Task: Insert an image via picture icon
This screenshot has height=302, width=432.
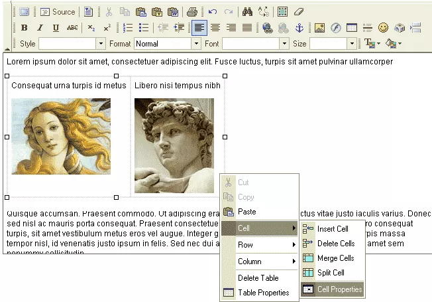Action: [x=319, y=28]
